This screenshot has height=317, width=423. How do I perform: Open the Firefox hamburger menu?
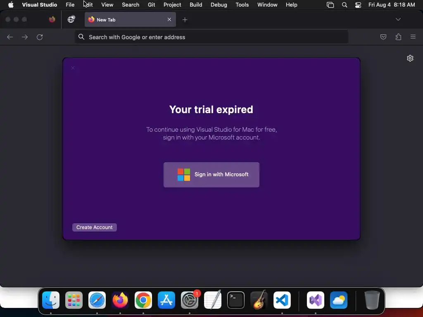(x=413, y=37)
